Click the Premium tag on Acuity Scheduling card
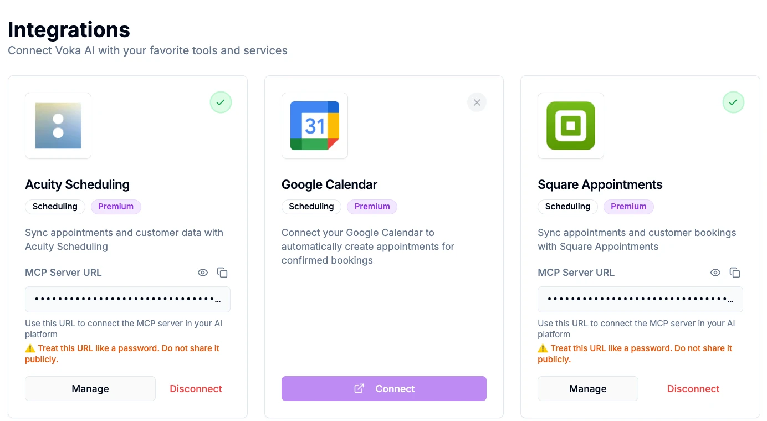The image size is (767, 421). (116, 207)
